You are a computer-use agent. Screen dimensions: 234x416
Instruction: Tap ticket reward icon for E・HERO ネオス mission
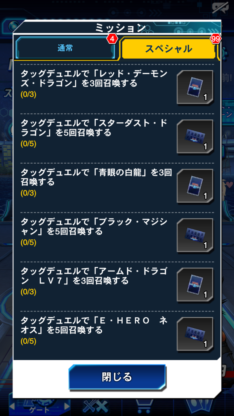tap(195, 334)
